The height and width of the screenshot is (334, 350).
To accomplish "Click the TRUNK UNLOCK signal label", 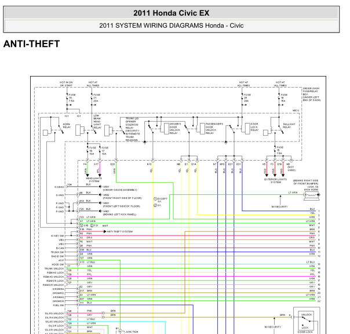I will (x=54, y=268).
